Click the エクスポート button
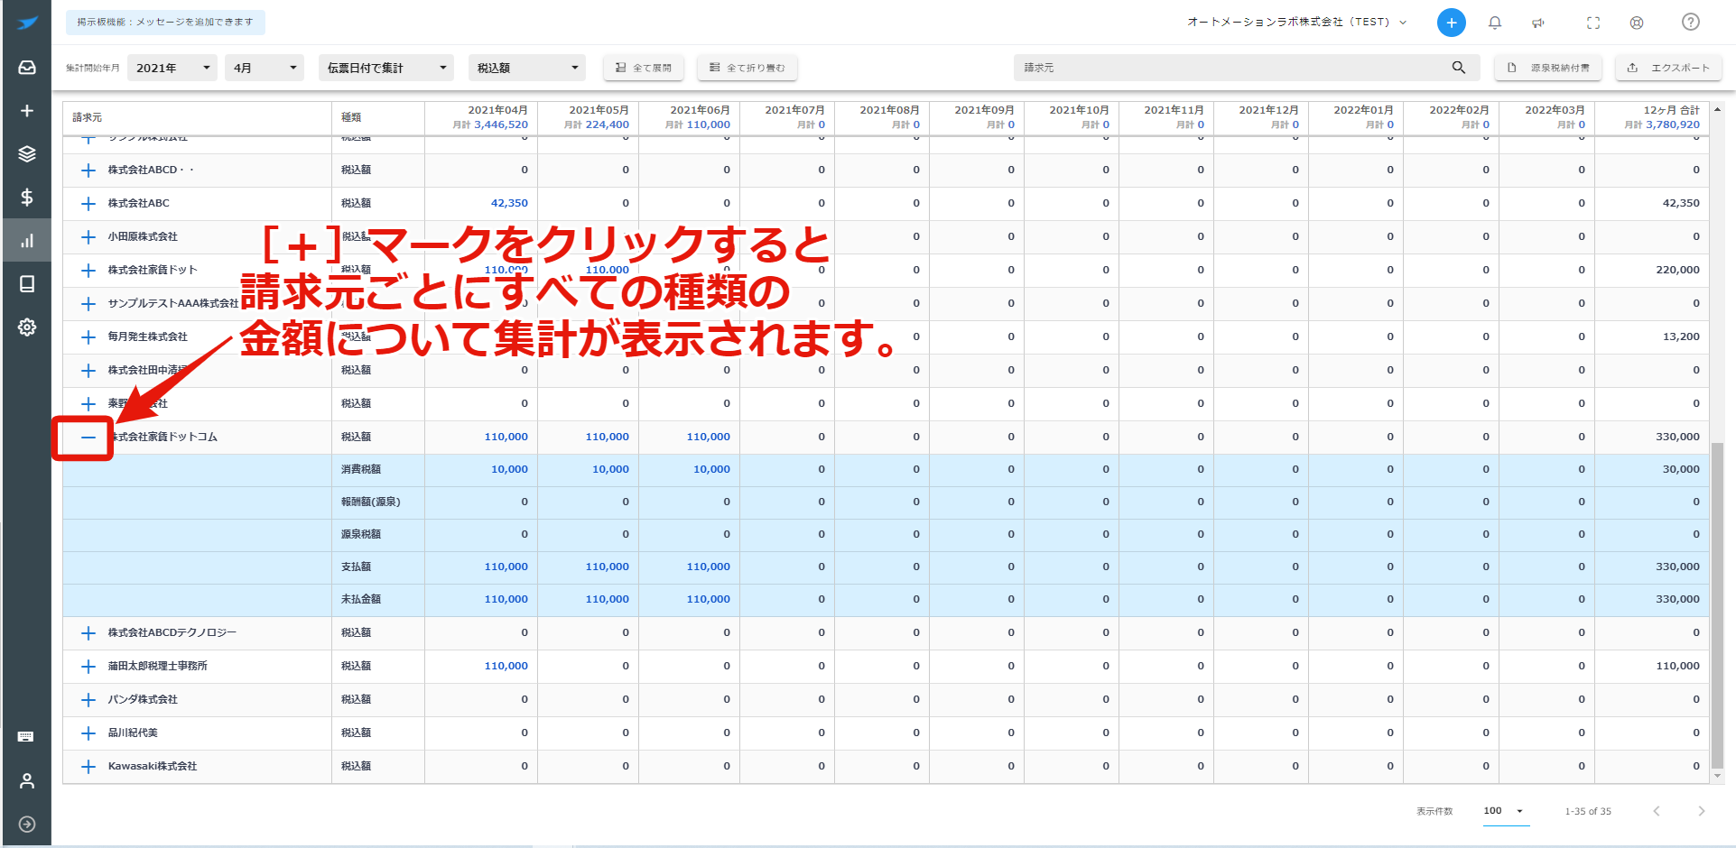 pyautogui.click(x=1668, y=68)
